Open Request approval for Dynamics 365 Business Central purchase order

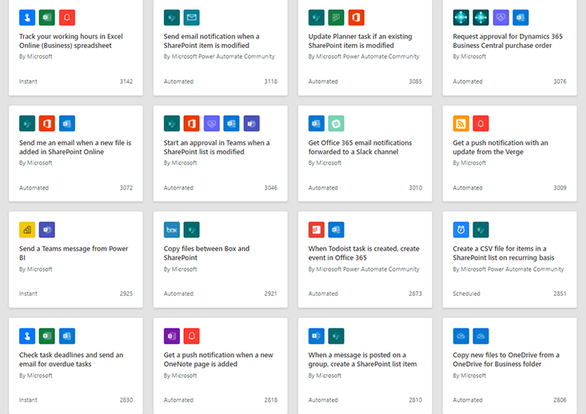(508, 41)
